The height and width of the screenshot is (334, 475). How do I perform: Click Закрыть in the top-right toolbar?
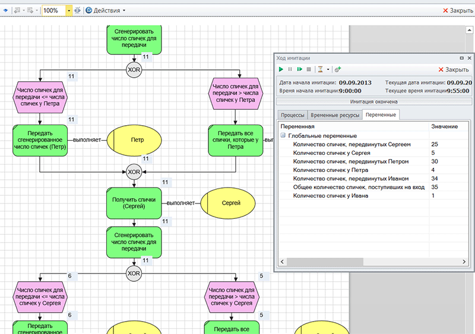pyautogui.click(x=458, y=11)
